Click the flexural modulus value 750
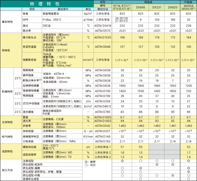This screenshot has height=181, width=197. click(x=189, y=91)
